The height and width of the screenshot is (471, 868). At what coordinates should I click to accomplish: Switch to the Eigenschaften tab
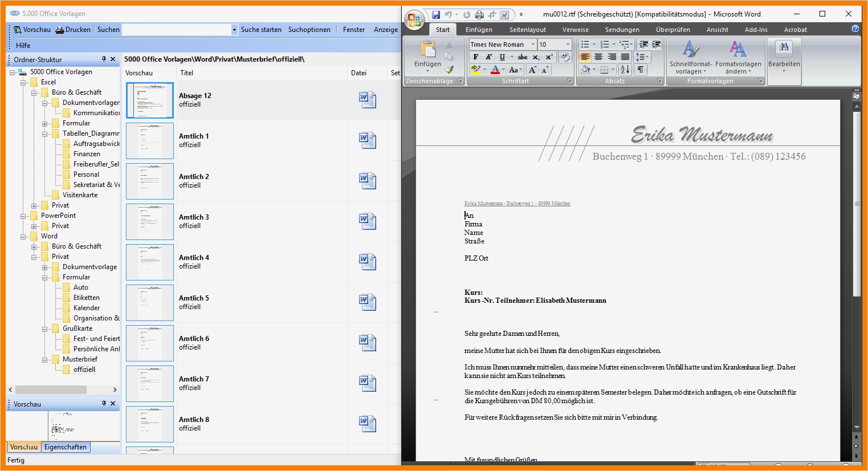click(x=66, y=447)
